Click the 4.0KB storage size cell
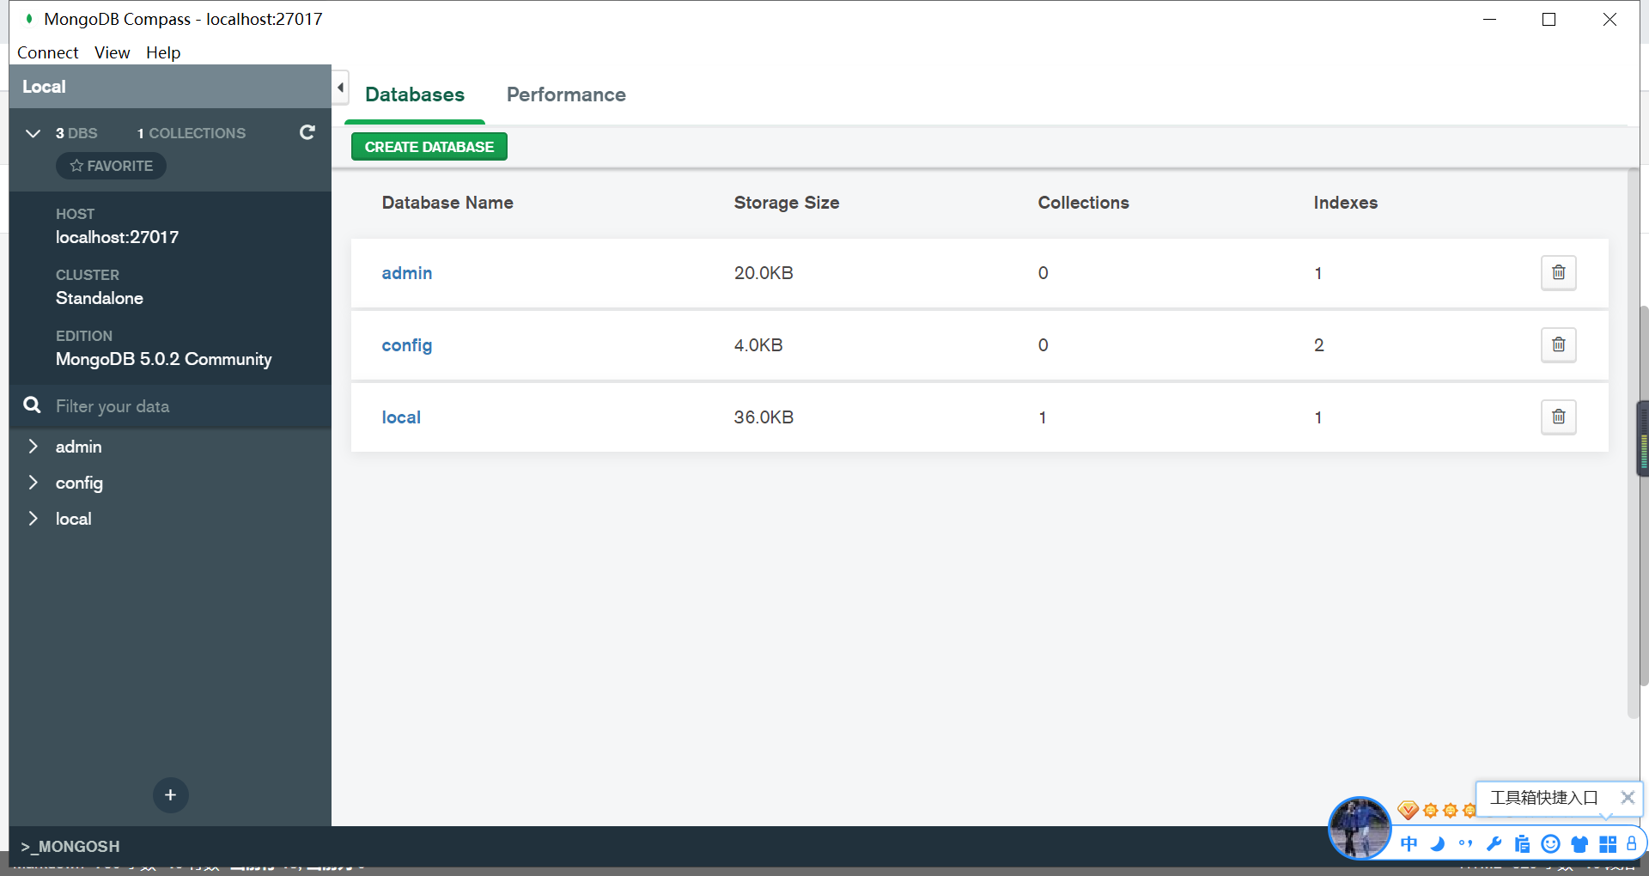This screenshot has height=876, width=1649. coord(758,345)
